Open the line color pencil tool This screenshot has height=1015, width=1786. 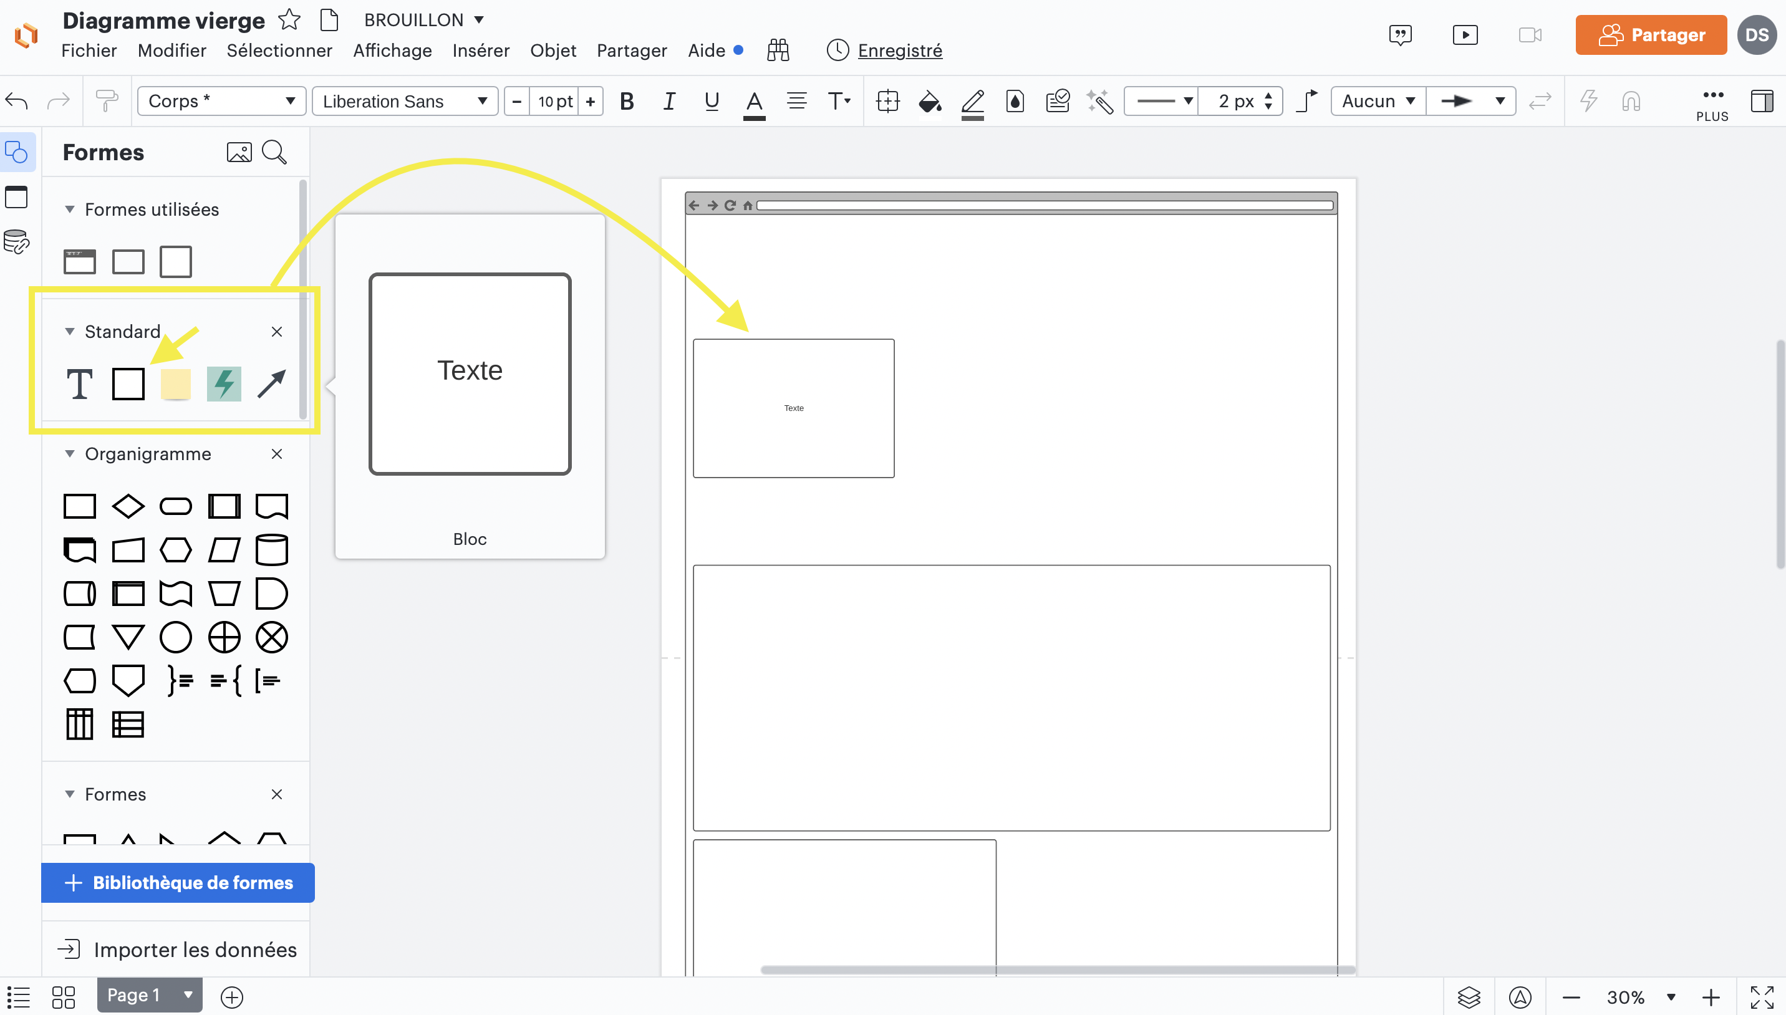pyautogui.click(x=972, y=104)
